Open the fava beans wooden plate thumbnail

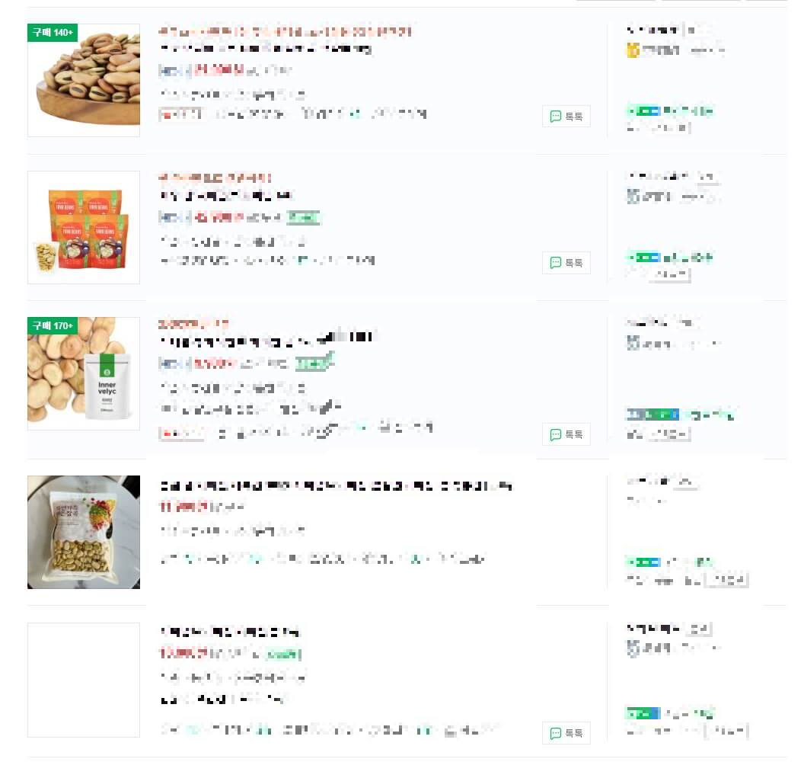84,79
